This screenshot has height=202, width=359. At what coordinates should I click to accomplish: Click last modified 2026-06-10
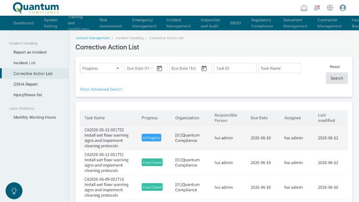[x=328, y=187]
